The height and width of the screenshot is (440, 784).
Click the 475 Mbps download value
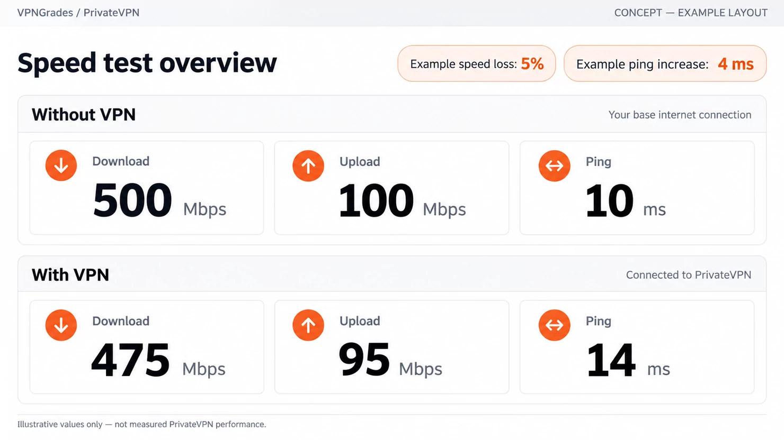click(158, 361)
